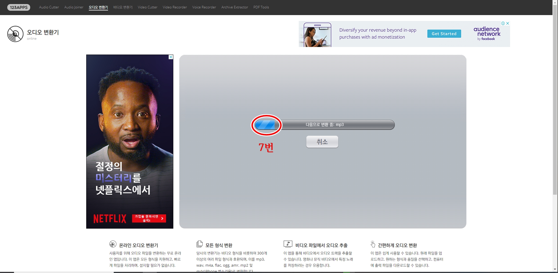Click the scrollbar down arrow
The height and width of the screenshot is (273, 558).
tap(555, 270)
